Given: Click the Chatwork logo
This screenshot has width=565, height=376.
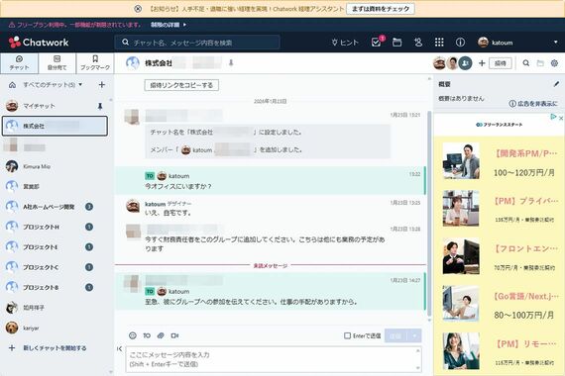Looking at the screenshot, I should tap(39, 43).
